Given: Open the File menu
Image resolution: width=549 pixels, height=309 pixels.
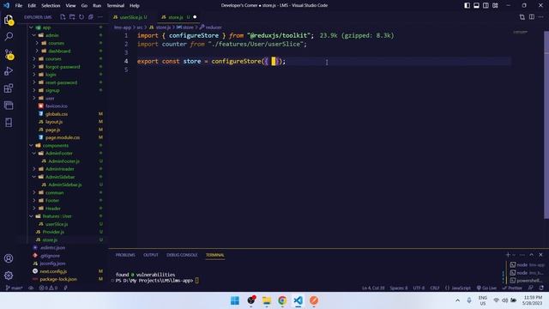Looking at the screenshot, I should point(19,5).
